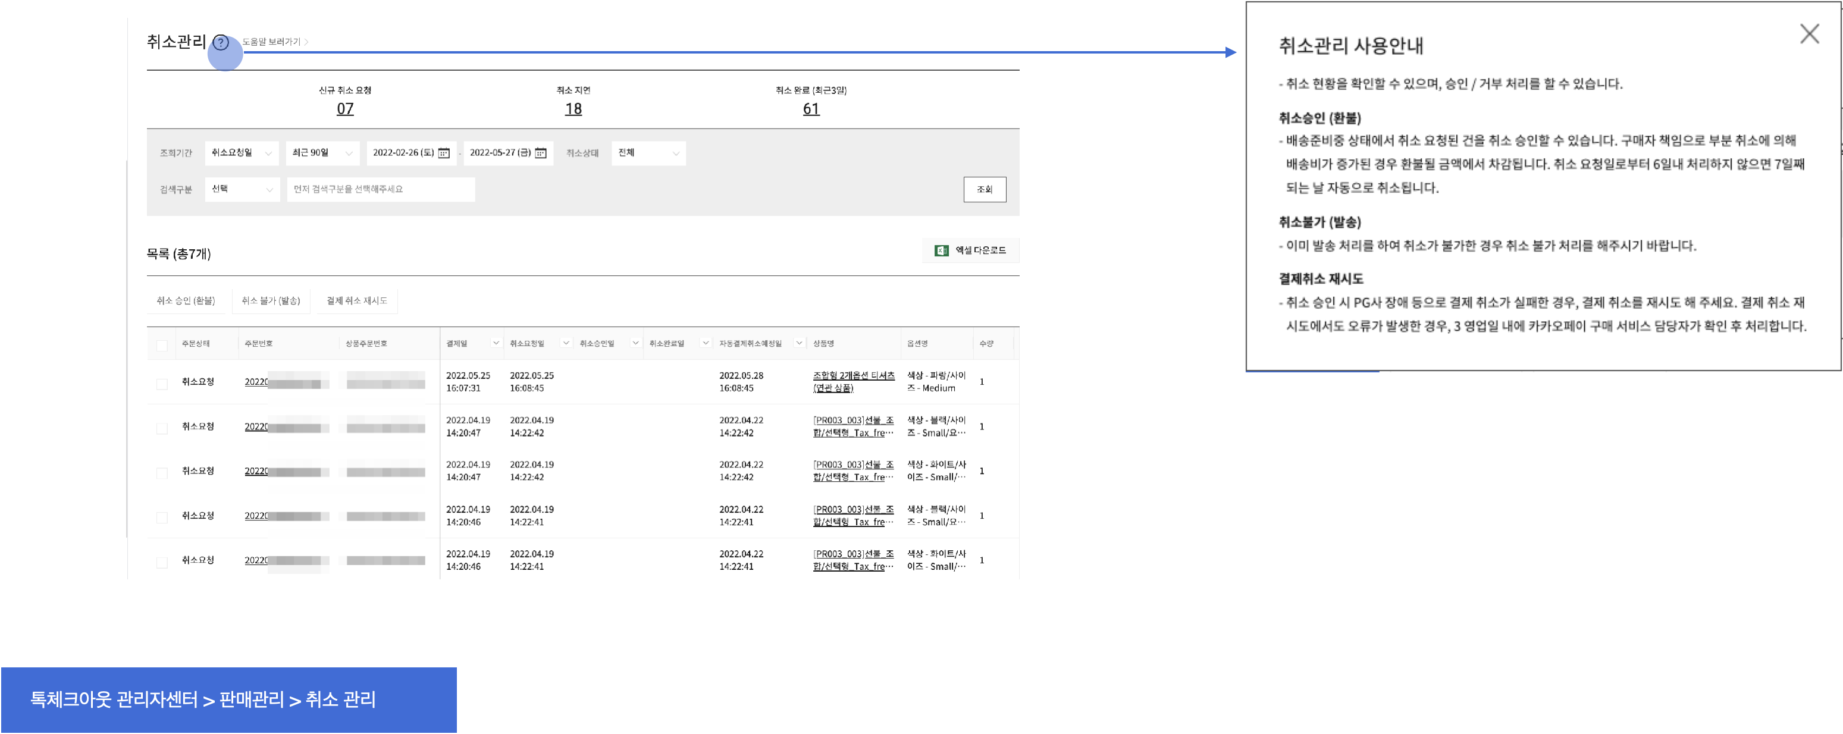Check the first 취소요청 row checkbox

pos(162,384)
